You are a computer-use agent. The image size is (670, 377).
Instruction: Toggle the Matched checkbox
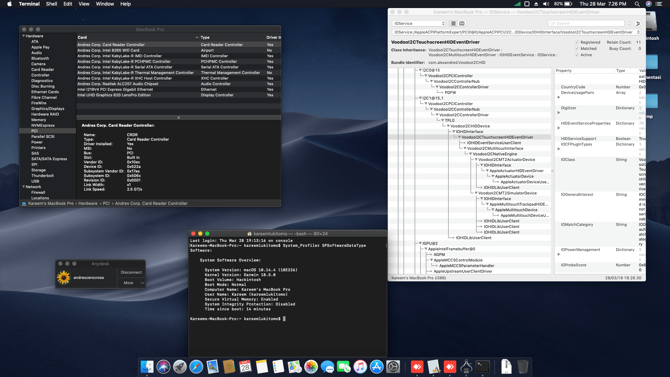[577, 49]
